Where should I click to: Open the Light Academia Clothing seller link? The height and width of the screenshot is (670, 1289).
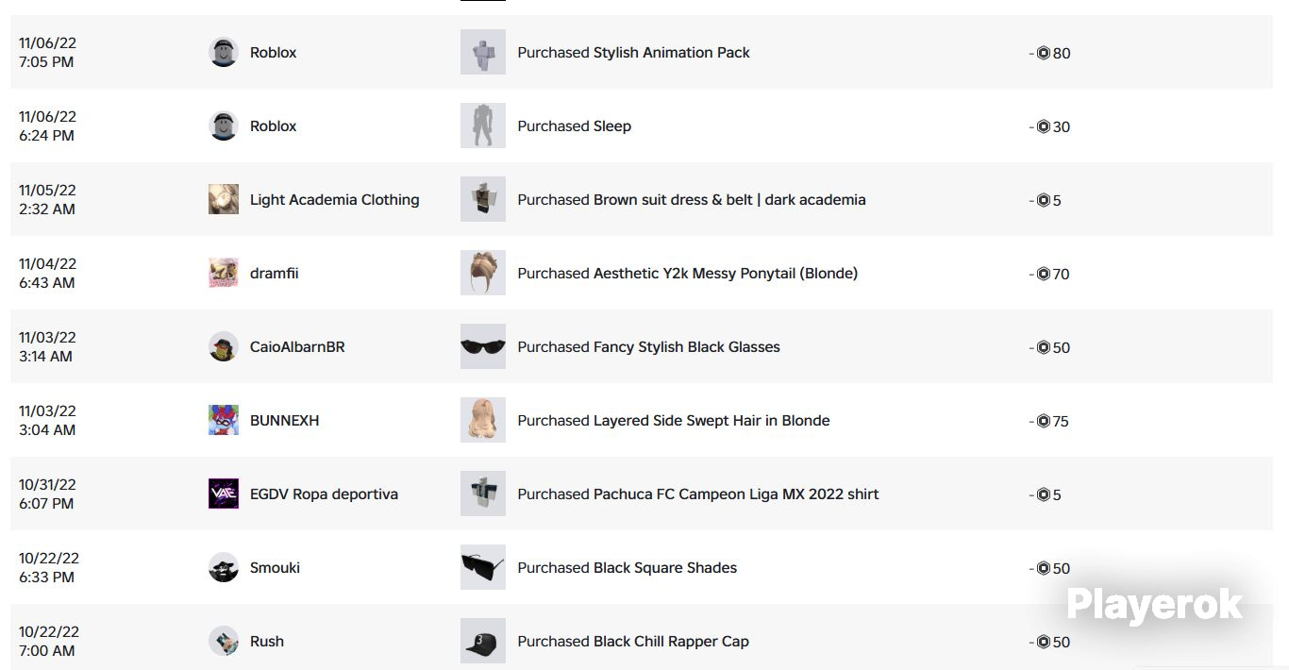(334, 200)
